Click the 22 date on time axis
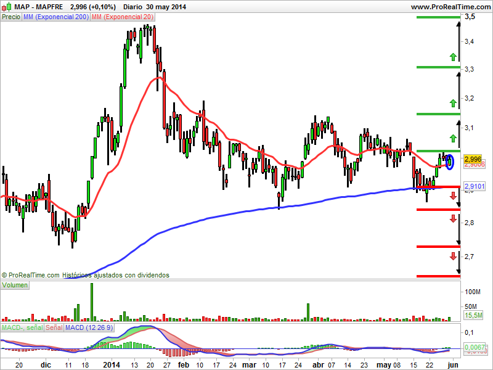The width and height of the screenshot is (493, 370). coord(430,365)
